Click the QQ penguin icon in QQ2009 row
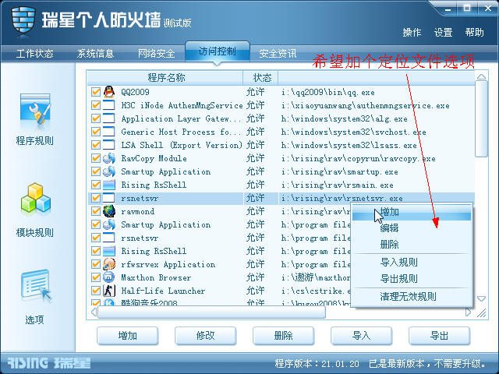Image resolution: width=499 pixels, height=374 pixels. coord(109,92)
